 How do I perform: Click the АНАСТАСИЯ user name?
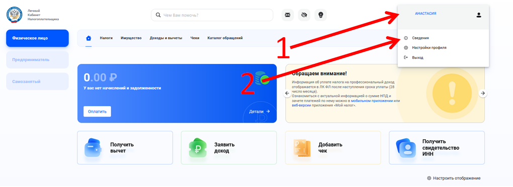point(425,14)
